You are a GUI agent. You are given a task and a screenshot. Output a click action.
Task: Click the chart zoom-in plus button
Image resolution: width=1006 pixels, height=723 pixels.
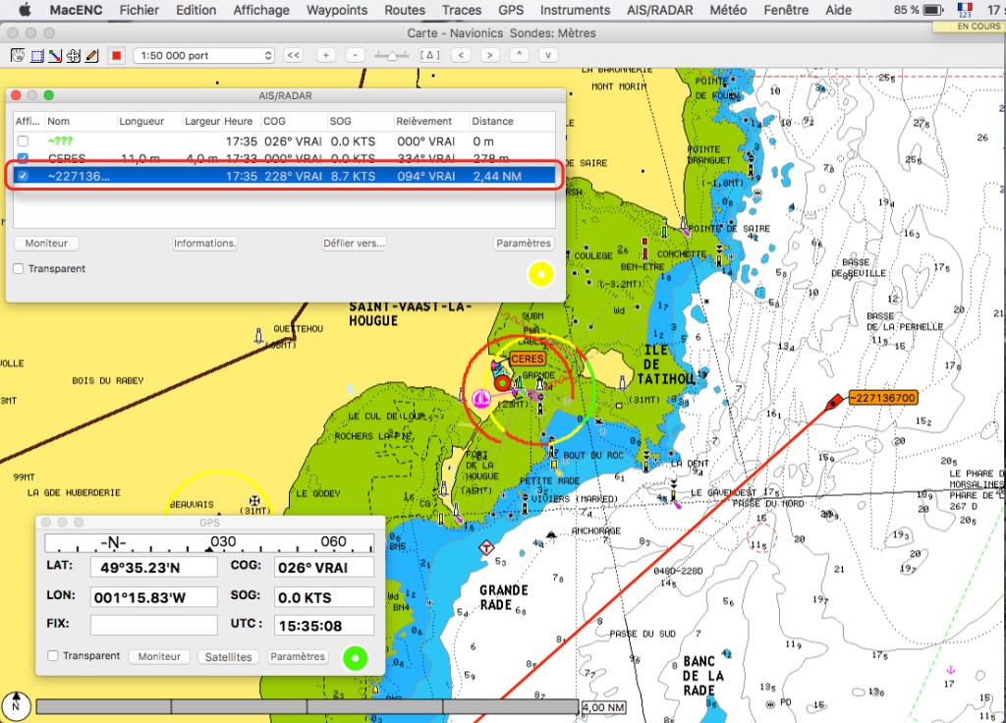click(326, 55)
